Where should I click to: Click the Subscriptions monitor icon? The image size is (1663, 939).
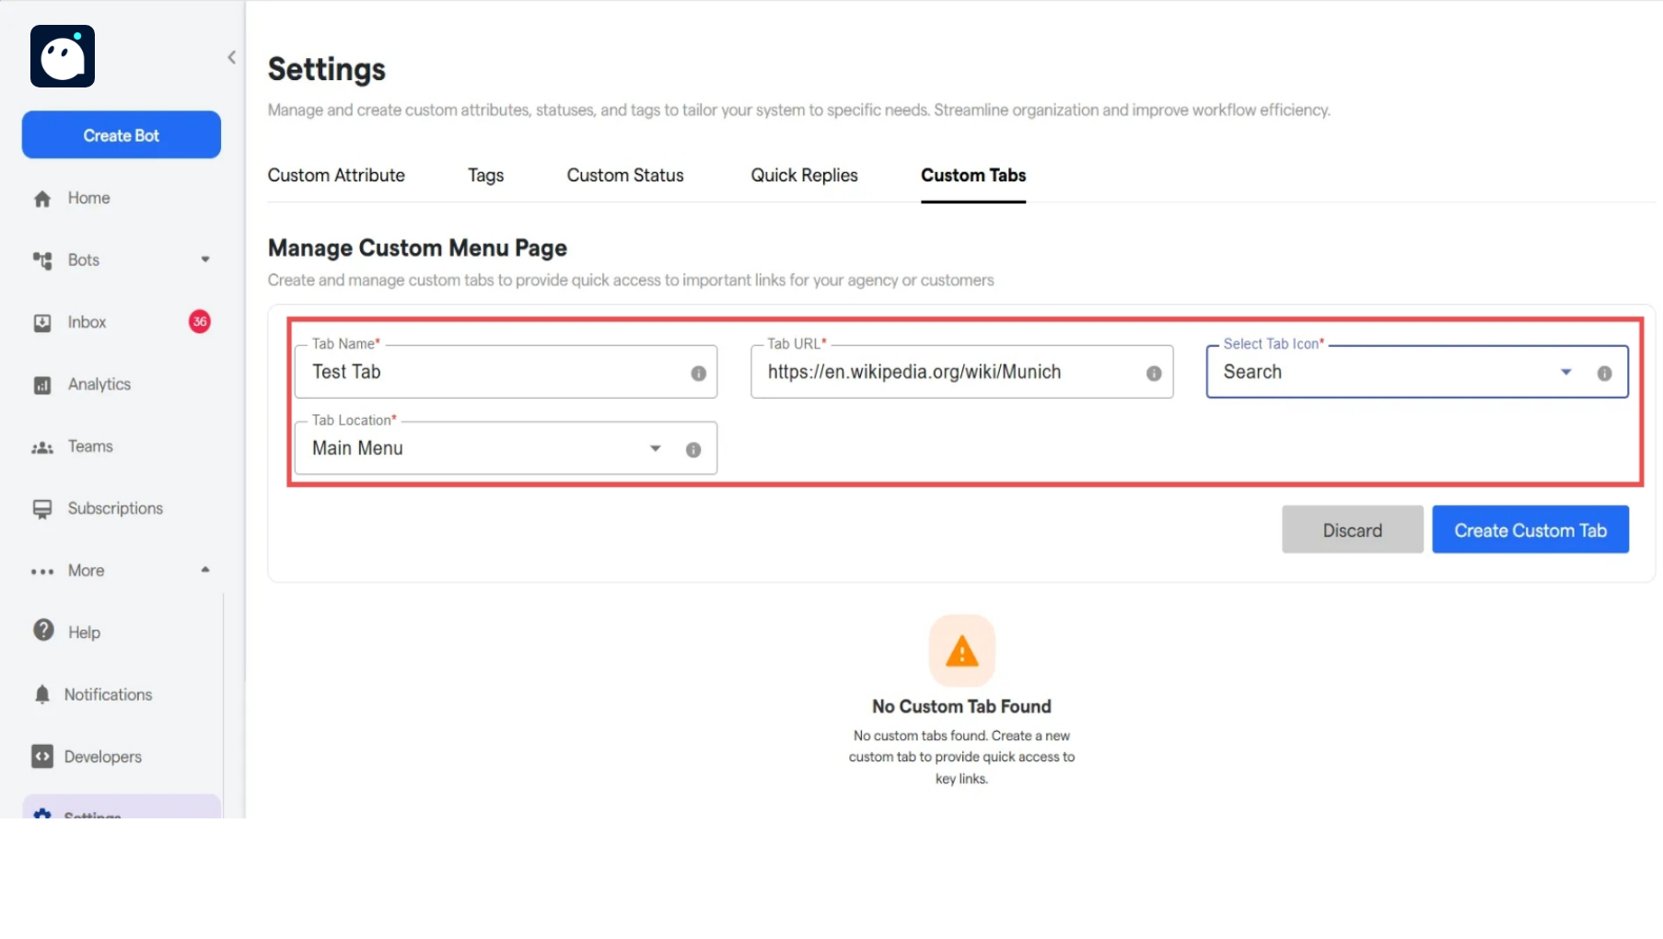pos(42,509)
